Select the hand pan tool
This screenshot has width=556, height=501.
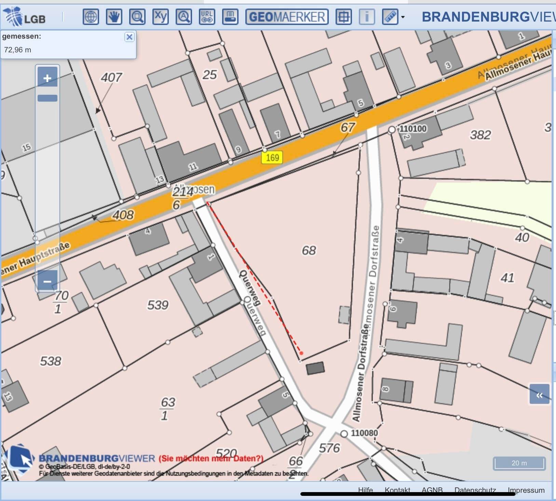coord(114,16)
